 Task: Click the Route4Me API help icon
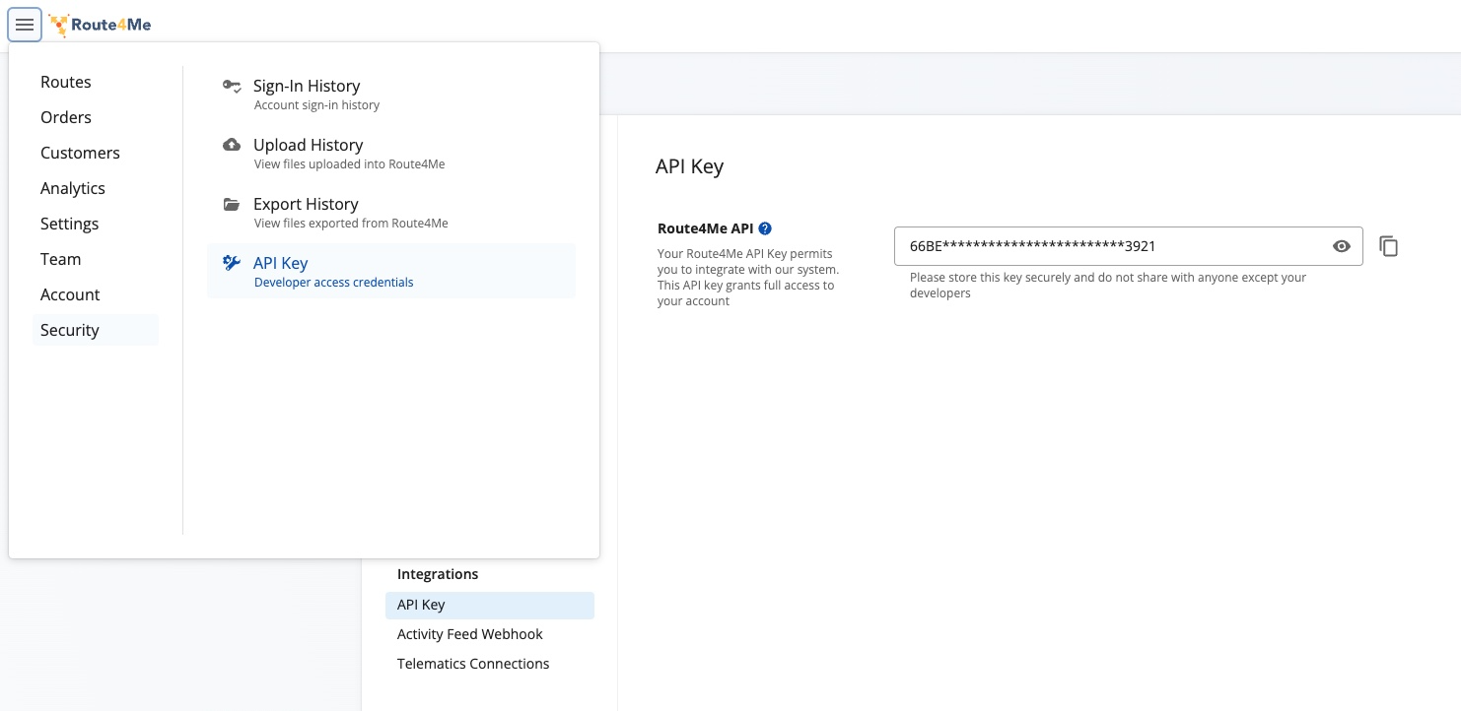765,228
